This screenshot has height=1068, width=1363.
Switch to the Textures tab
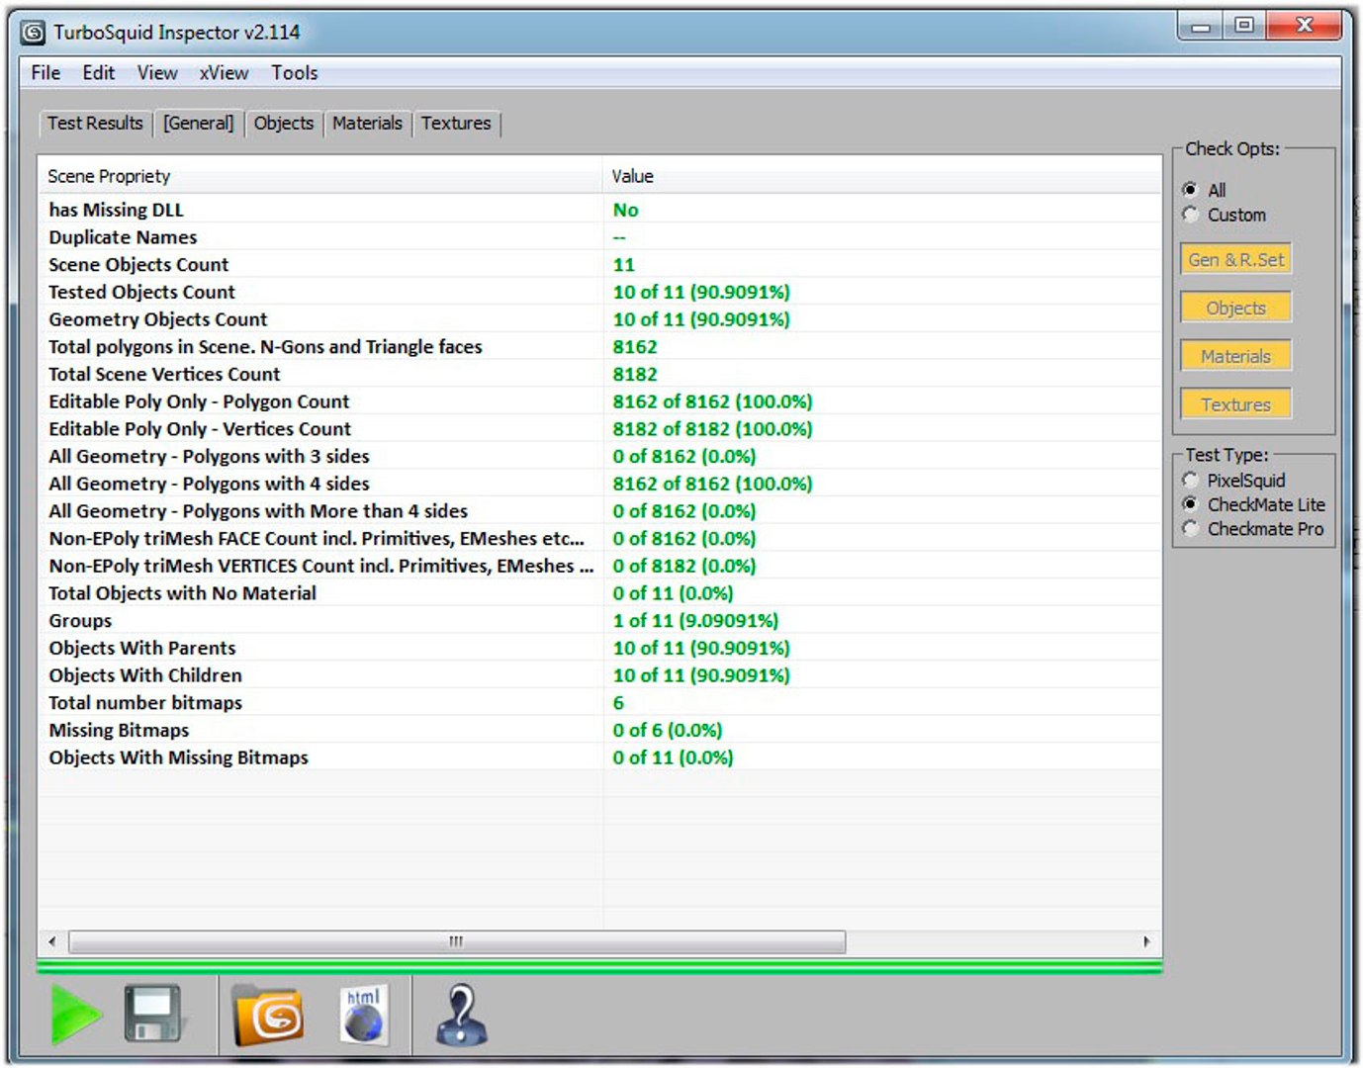click(x=456, y=124)
